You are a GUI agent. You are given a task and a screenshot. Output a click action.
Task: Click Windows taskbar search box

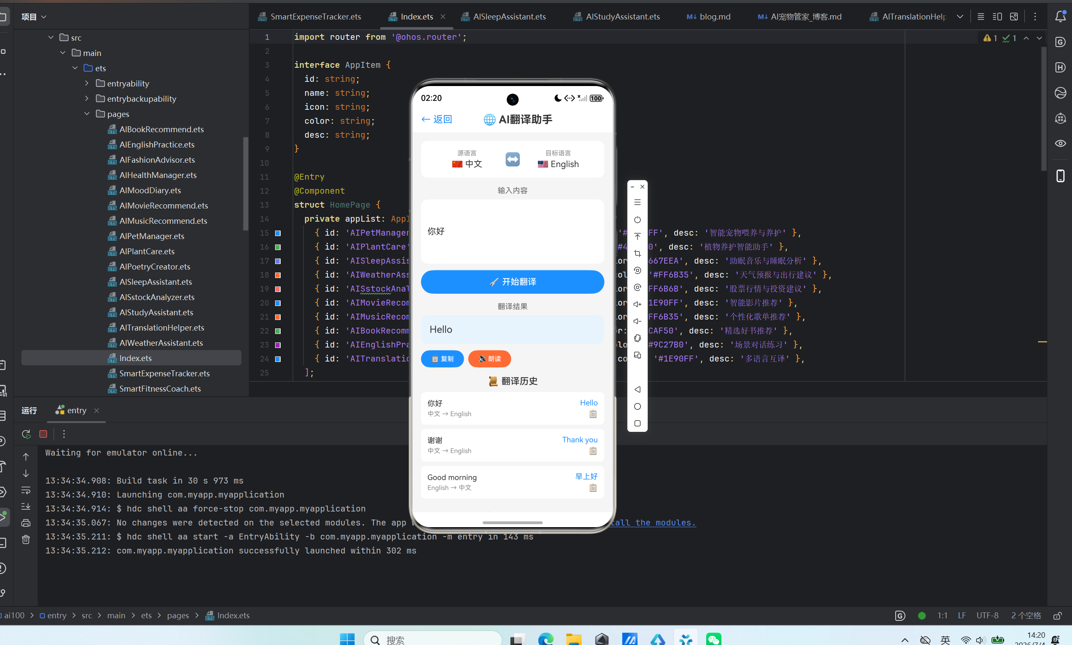click(432, 639)
